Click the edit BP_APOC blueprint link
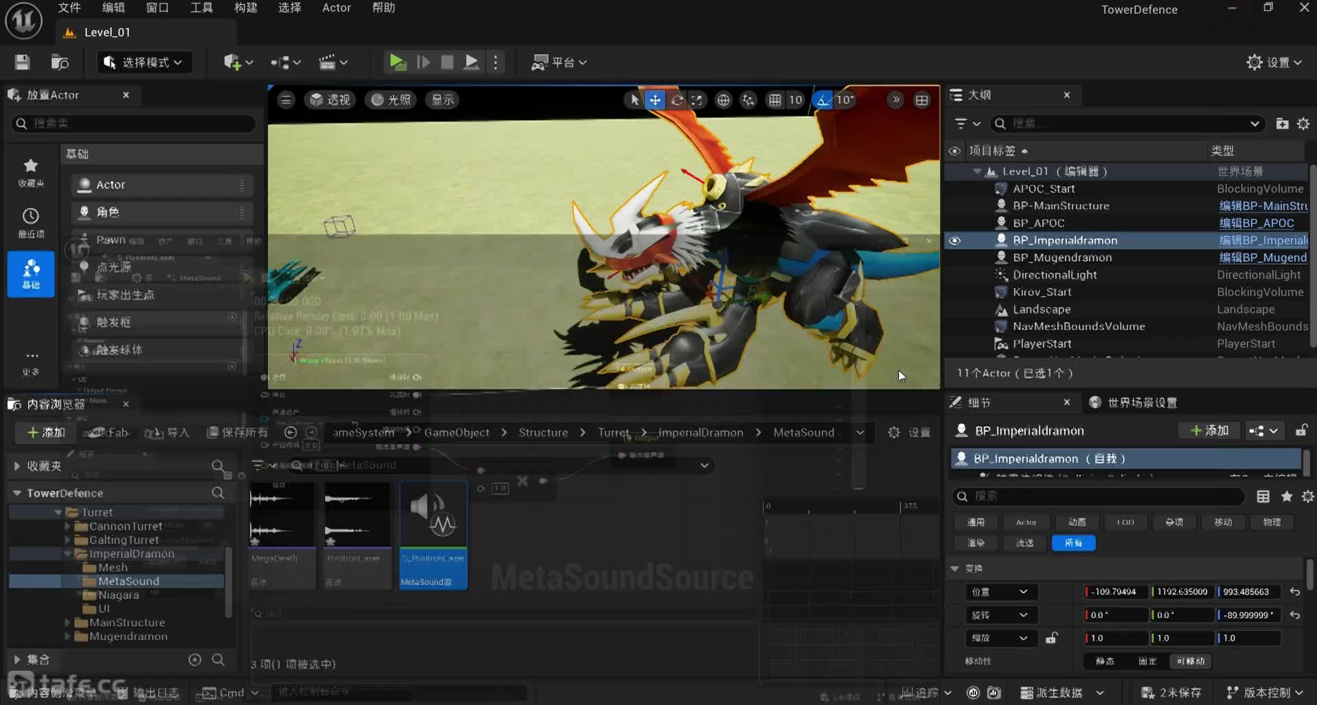 pos(1256,223)
